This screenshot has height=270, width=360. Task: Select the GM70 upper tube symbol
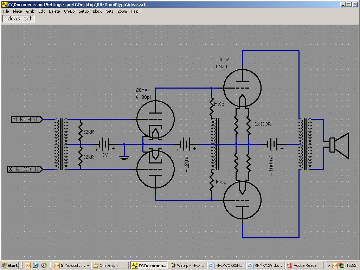click(x=242, y=88)
